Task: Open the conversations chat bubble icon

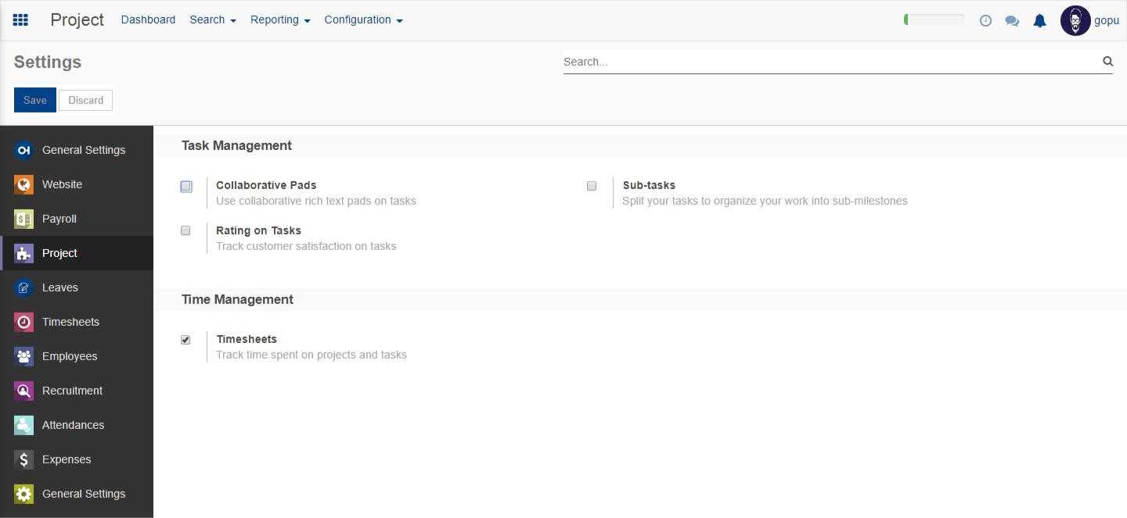Action: tap(1012, 21)
